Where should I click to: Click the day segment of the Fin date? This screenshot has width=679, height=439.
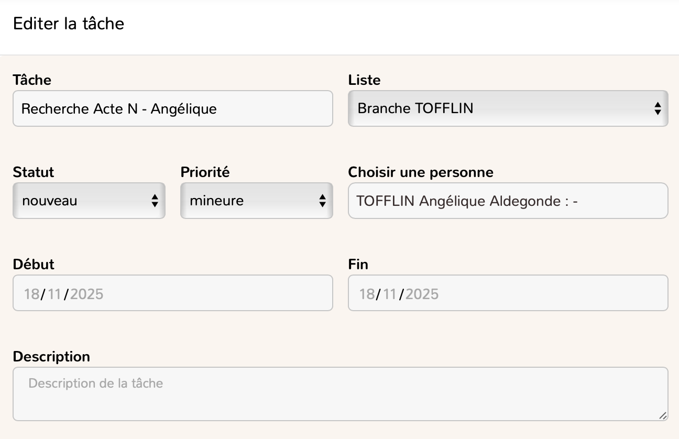pos(366,294)
